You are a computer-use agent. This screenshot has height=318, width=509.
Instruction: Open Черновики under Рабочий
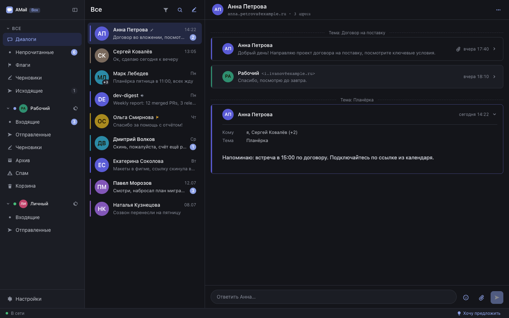pyautogui.click(x=42, y=147)
